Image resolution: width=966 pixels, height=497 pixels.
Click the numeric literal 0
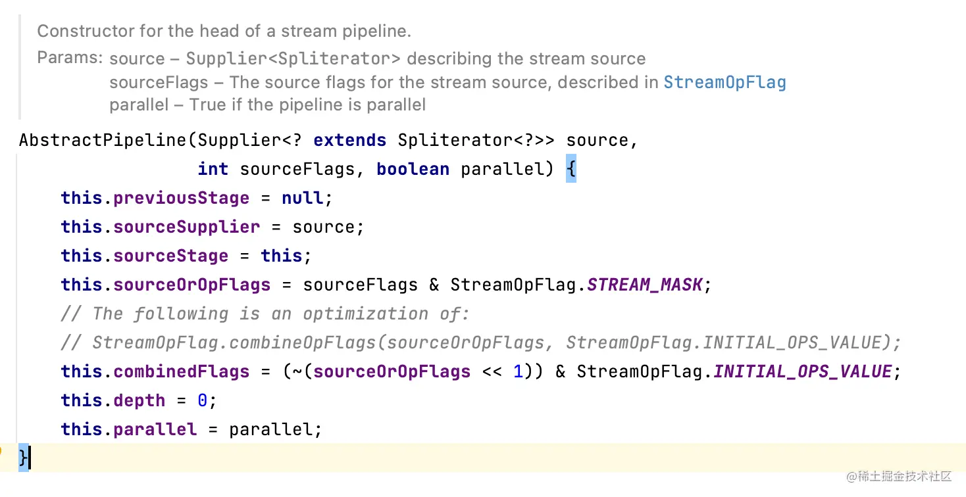[203, 400]
